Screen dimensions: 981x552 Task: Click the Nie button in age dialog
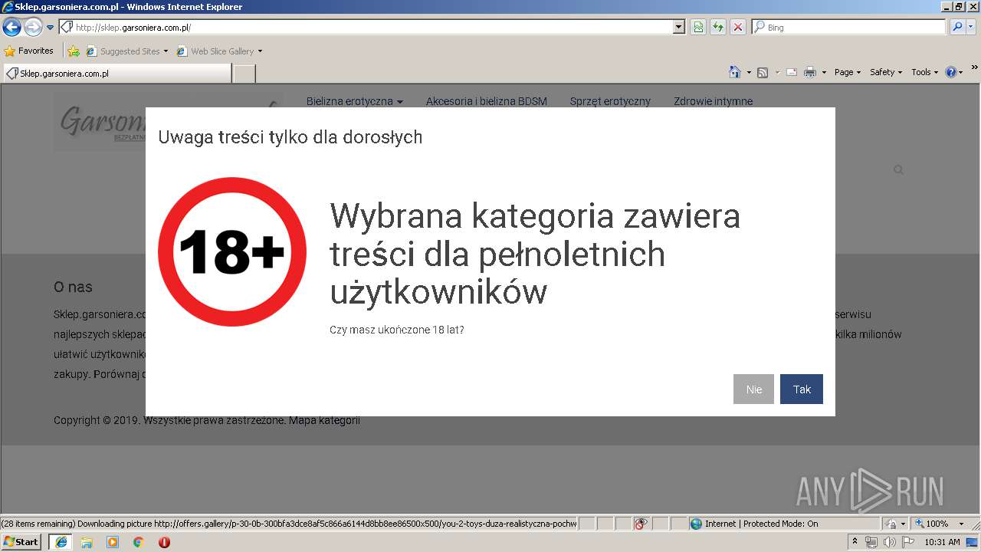pyautogui.click(x=753, y=389)
